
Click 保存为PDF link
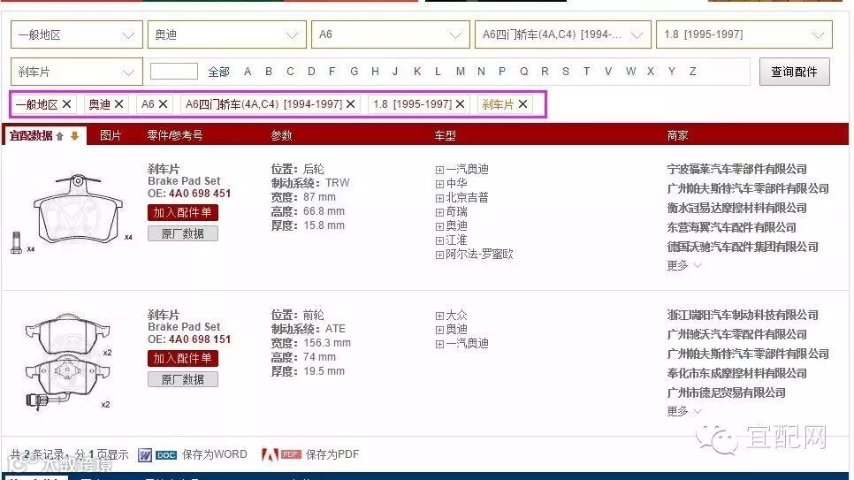click(332, 454)
